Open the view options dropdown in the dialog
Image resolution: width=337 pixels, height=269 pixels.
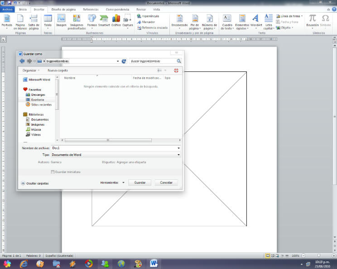pos(165,71)
